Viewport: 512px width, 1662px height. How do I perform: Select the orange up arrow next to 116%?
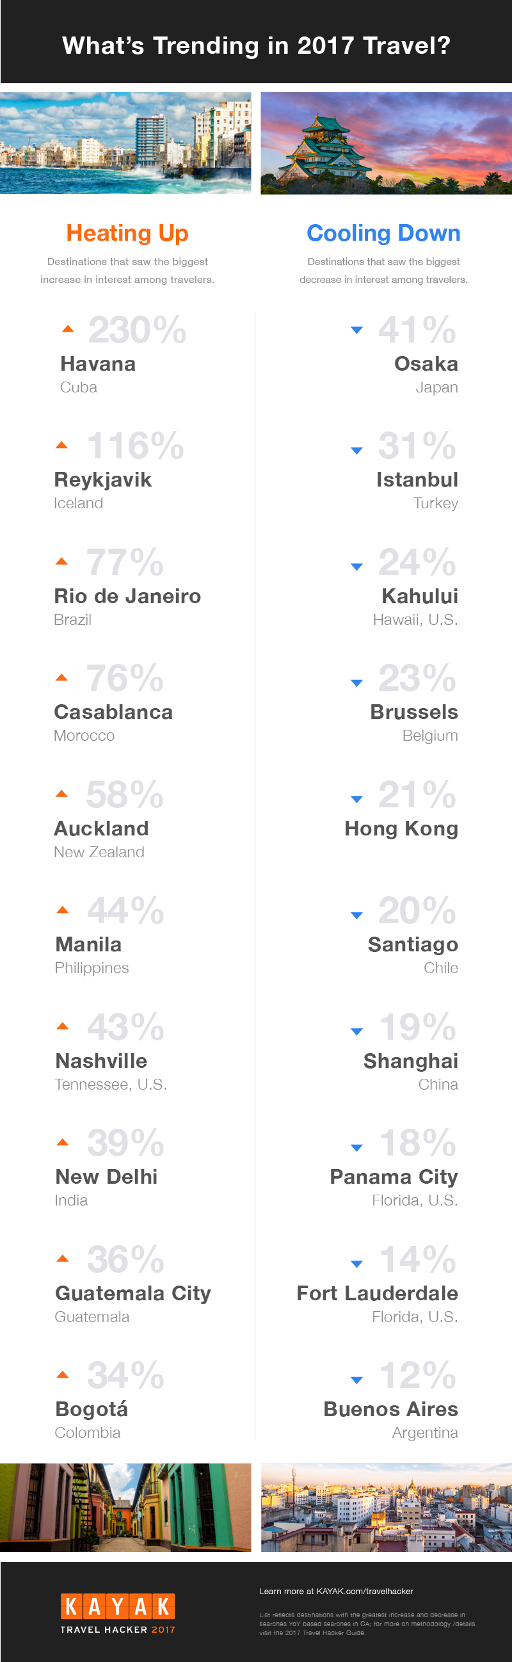click(62, 445)
